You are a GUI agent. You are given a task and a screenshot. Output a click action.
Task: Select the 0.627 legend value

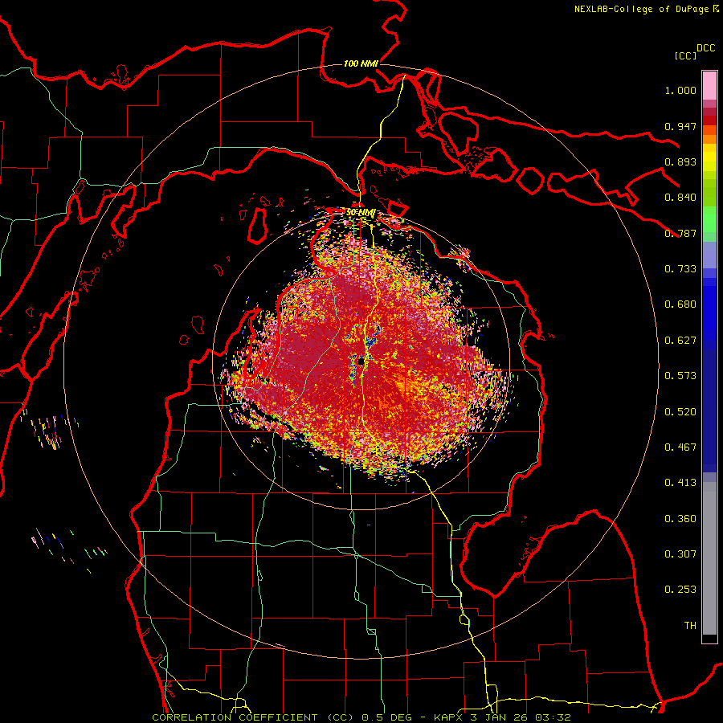click(680, 341)
